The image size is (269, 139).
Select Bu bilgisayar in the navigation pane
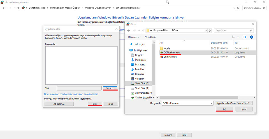click(140, 51)
